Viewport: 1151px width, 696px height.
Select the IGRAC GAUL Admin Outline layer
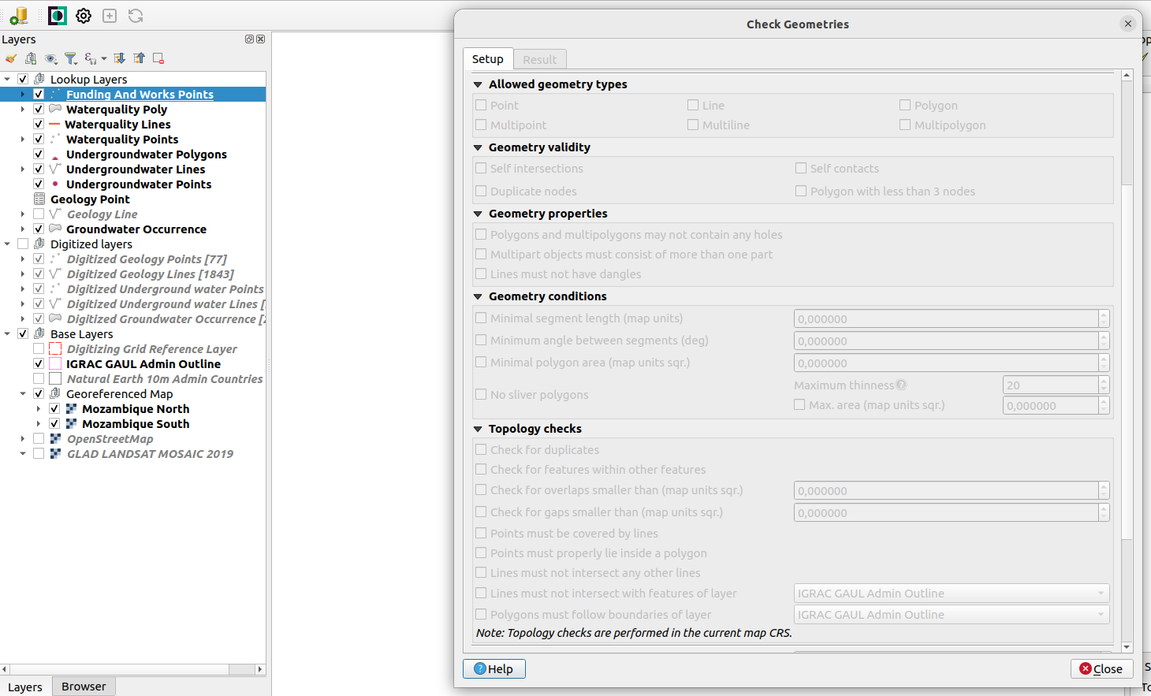pyautogui.click(x=143, y=364)
